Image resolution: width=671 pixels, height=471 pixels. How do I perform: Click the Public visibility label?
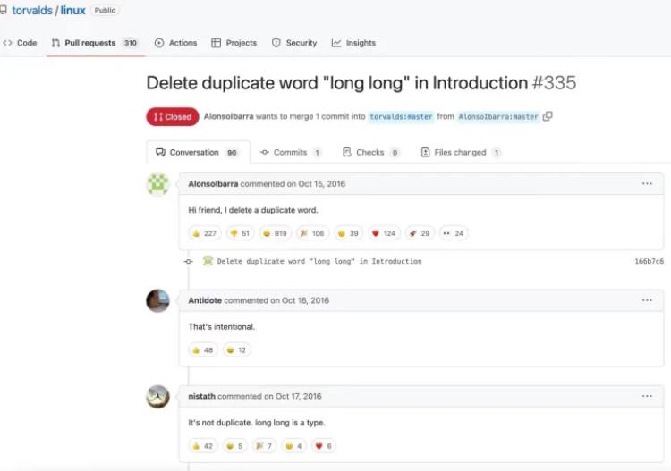tap(105, 10)
